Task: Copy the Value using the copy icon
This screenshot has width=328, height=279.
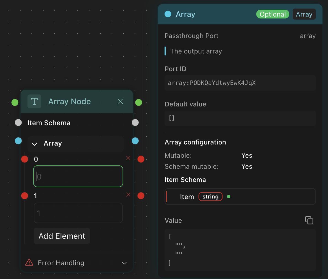Action: tap(309, 220)
